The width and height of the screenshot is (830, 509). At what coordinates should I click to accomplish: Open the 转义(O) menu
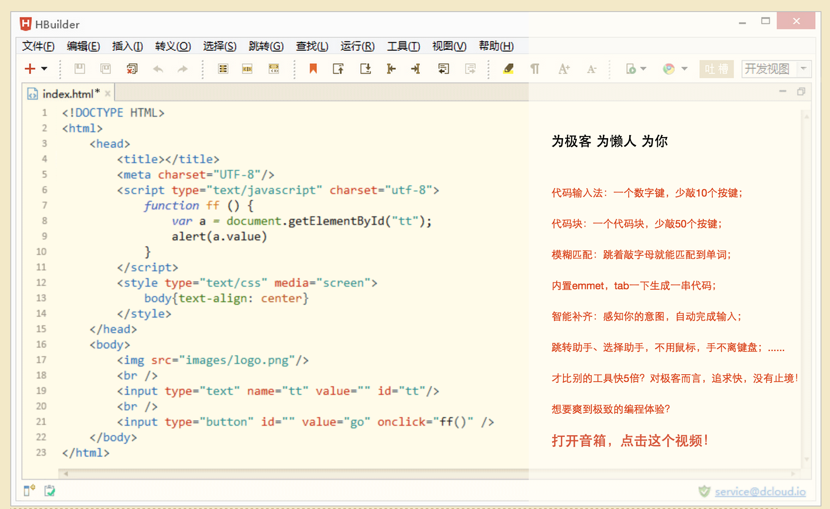coord(173,46)
